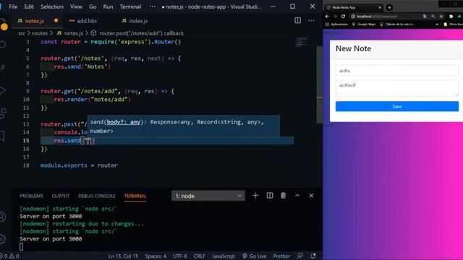Image resolution: width=463 pixels, height=260 pixels.
Task: Open the Run and Debug view
Action: [3, 90]
